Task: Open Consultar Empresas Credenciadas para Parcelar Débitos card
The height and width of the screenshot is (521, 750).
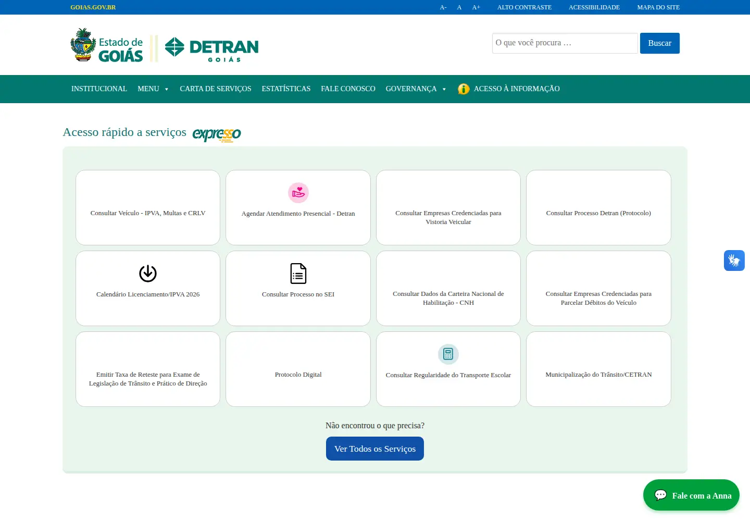Action: click(598, 288)
